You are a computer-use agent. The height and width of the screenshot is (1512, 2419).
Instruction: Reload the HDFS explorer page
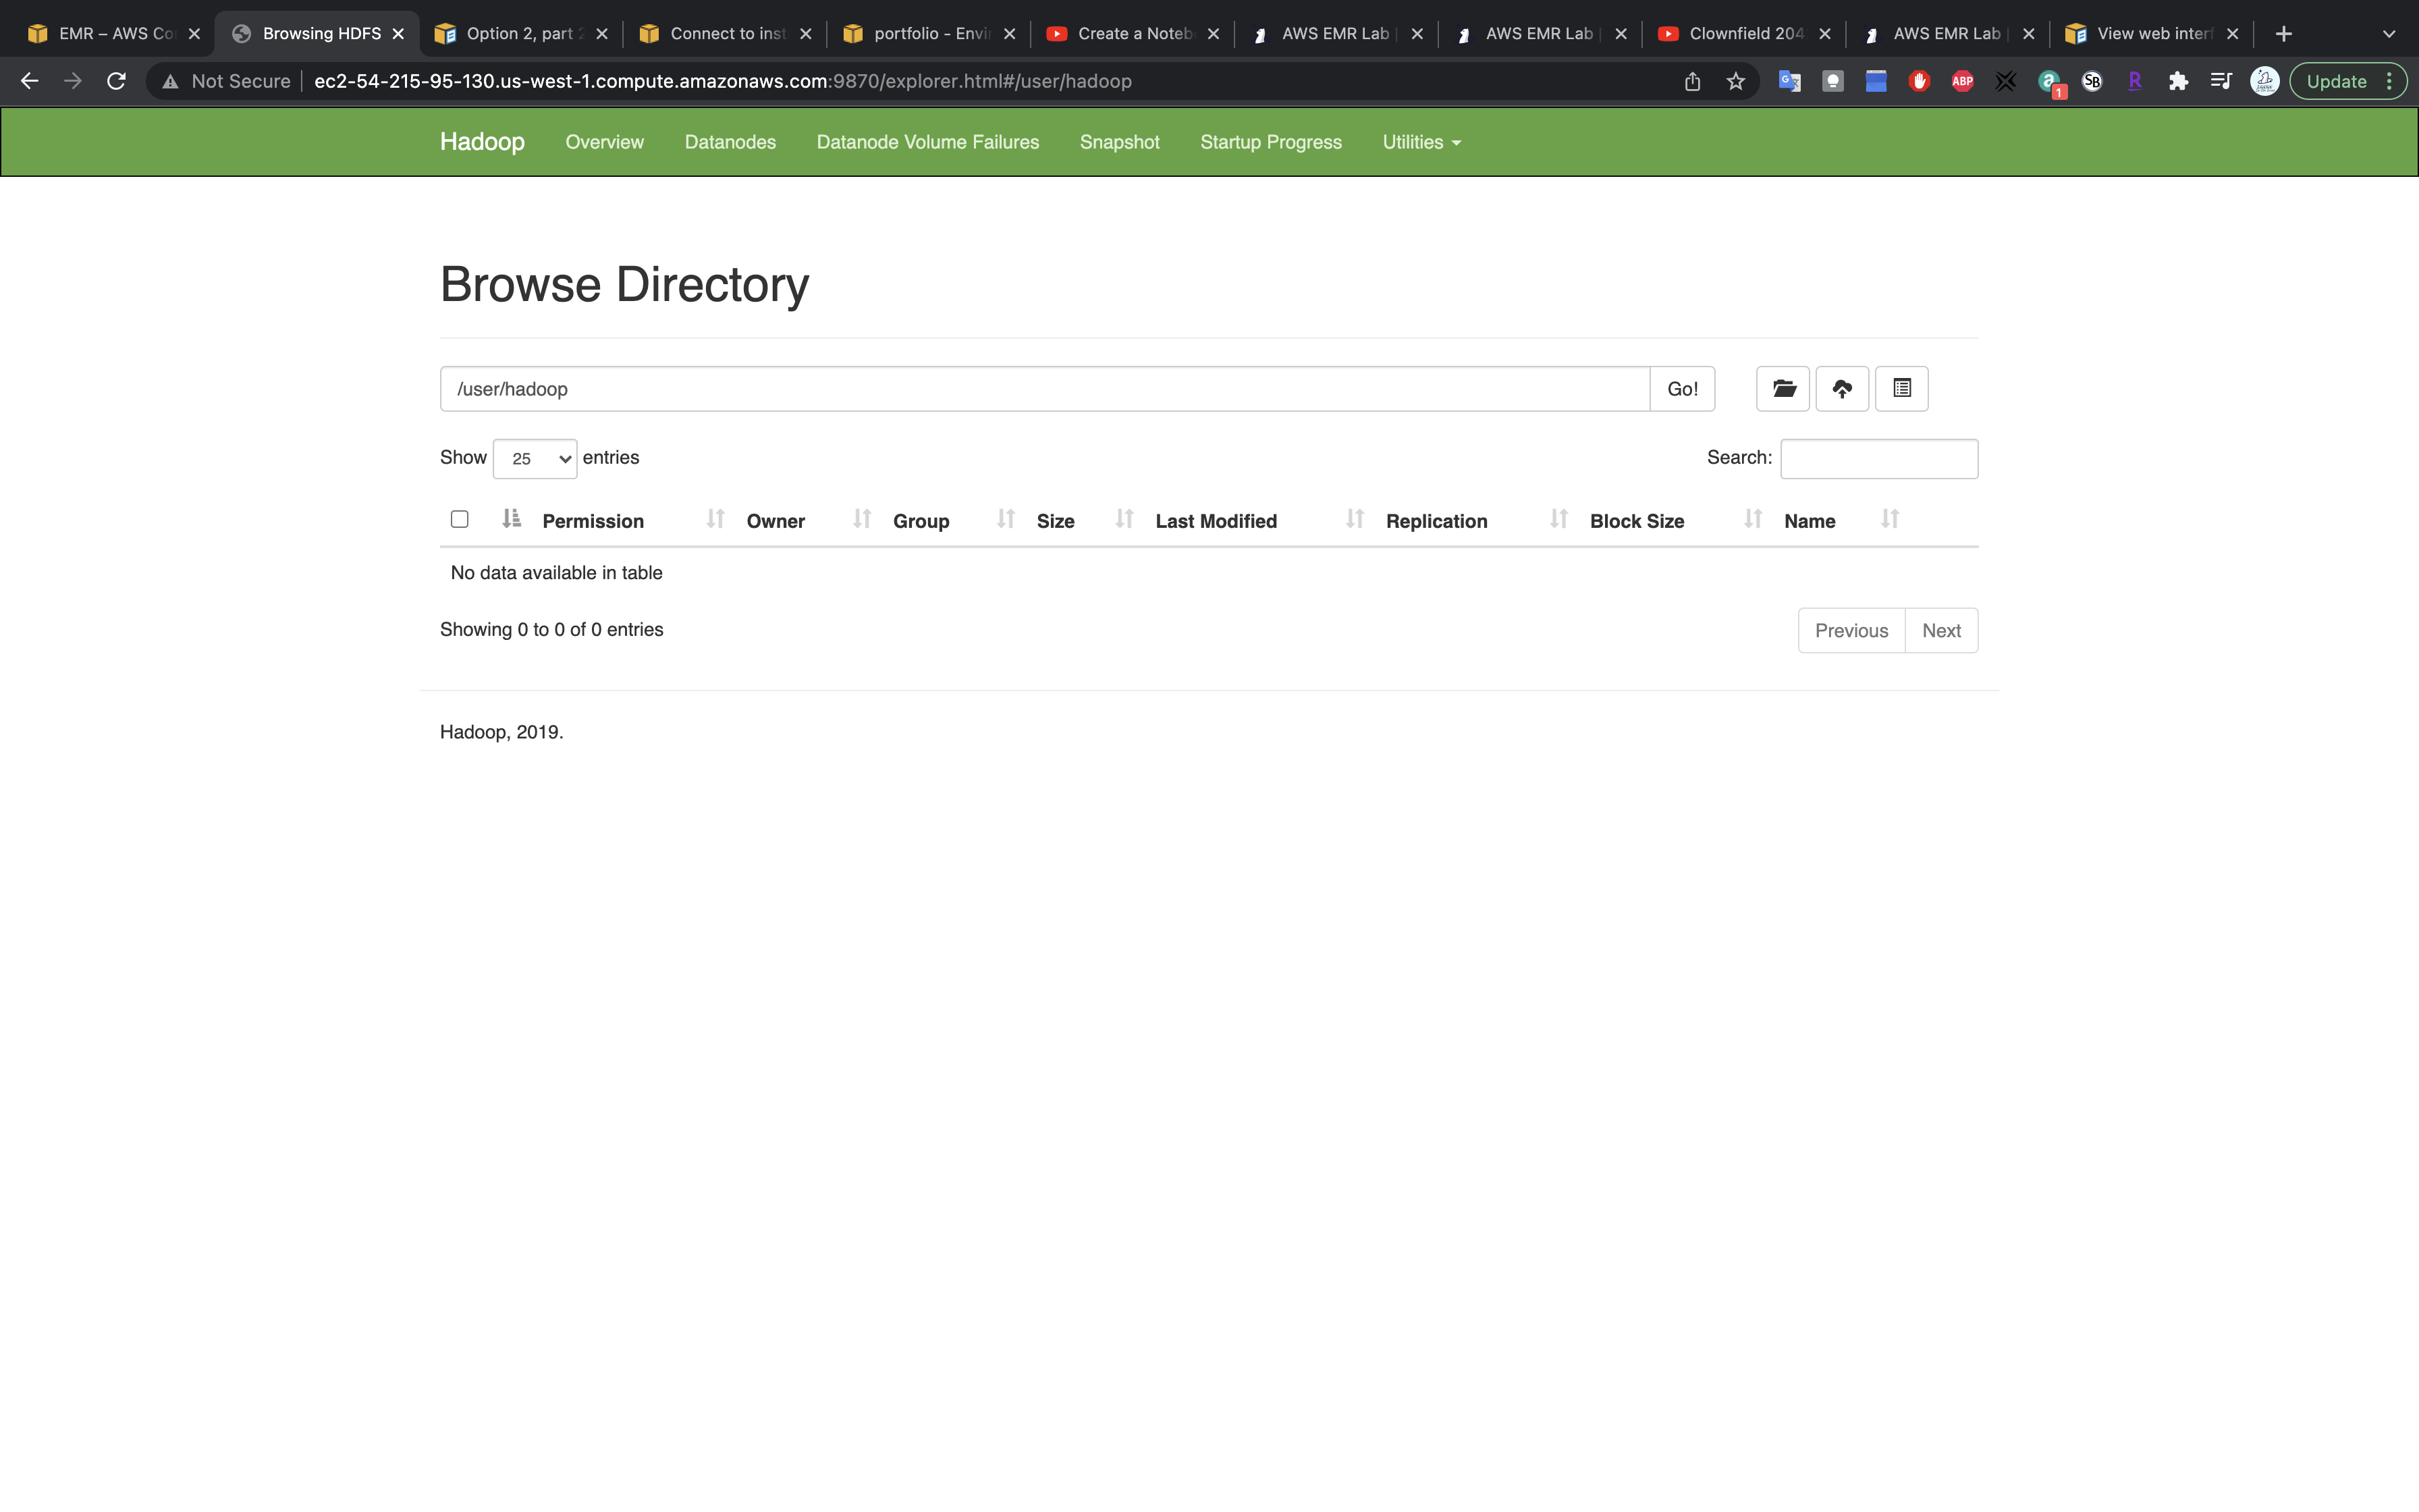click(x=116, y=82)
